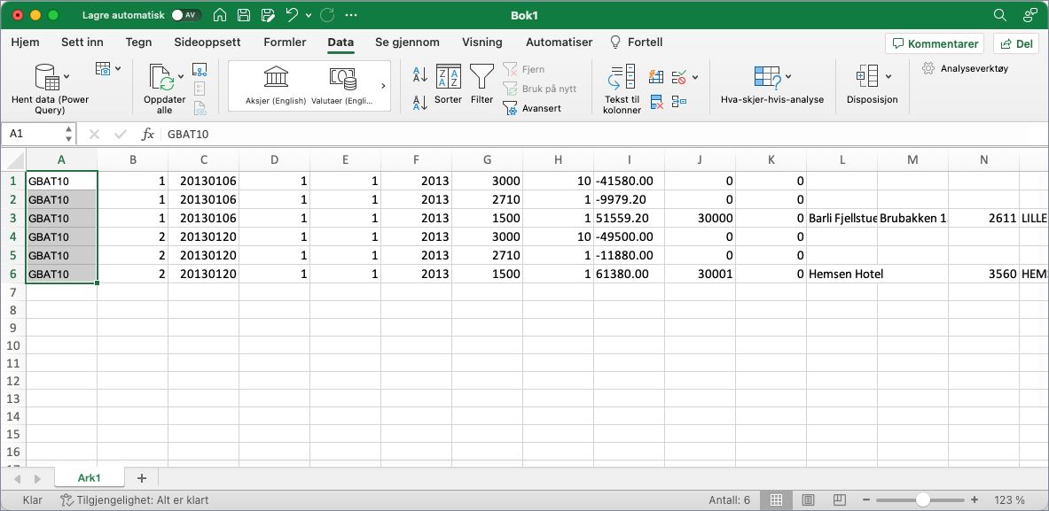Click Oppdater alle refresh icon
The image size is (1049, 511).
[x=161, y=77]
